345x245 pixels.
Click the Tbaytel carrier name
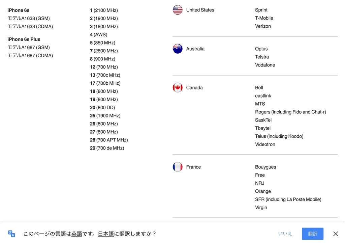[263, 128]
